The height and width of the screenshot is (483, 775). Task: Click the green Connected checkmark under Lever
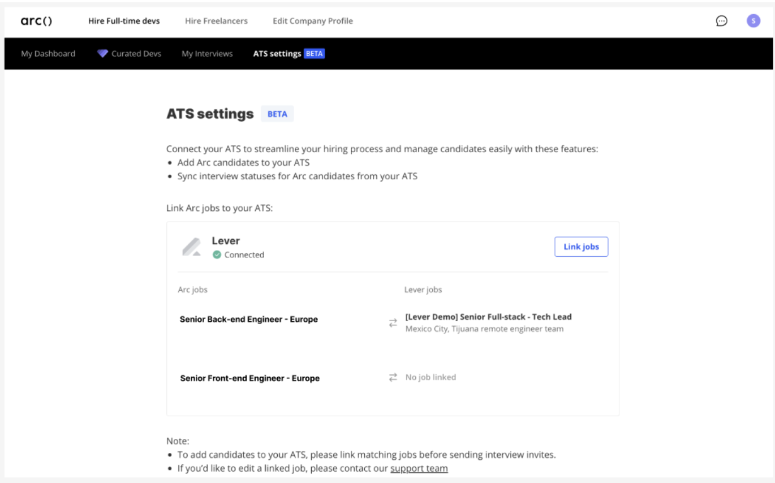(x=217, y=255)
